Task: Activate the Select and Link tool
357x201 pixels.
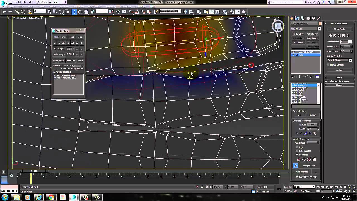Action: 17,12
